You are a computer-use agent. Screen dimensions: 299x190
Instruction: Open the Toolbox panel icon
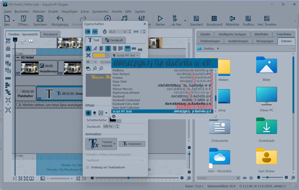[248, 19]
